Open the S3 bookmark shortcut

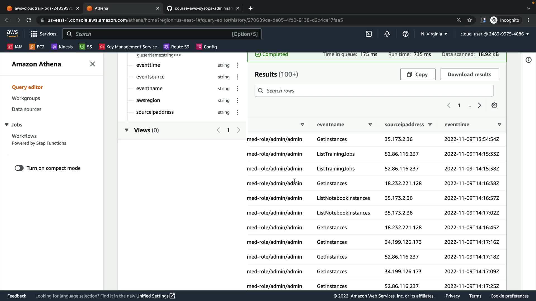pos(86,47)
